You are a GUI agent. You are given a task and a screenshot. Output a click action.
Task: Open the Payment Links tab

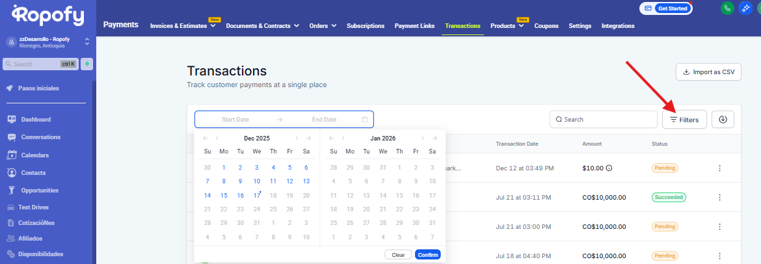tap(414, 26)
